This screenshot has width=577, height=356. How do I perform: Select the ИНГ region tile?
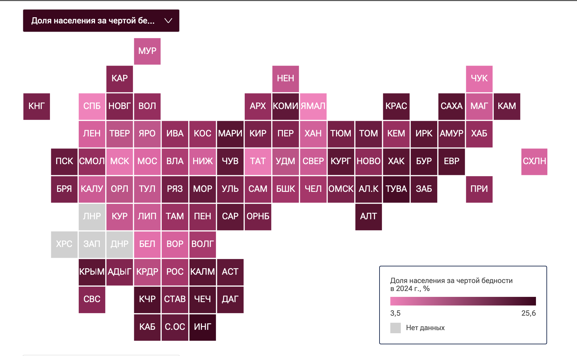(203, 327)
